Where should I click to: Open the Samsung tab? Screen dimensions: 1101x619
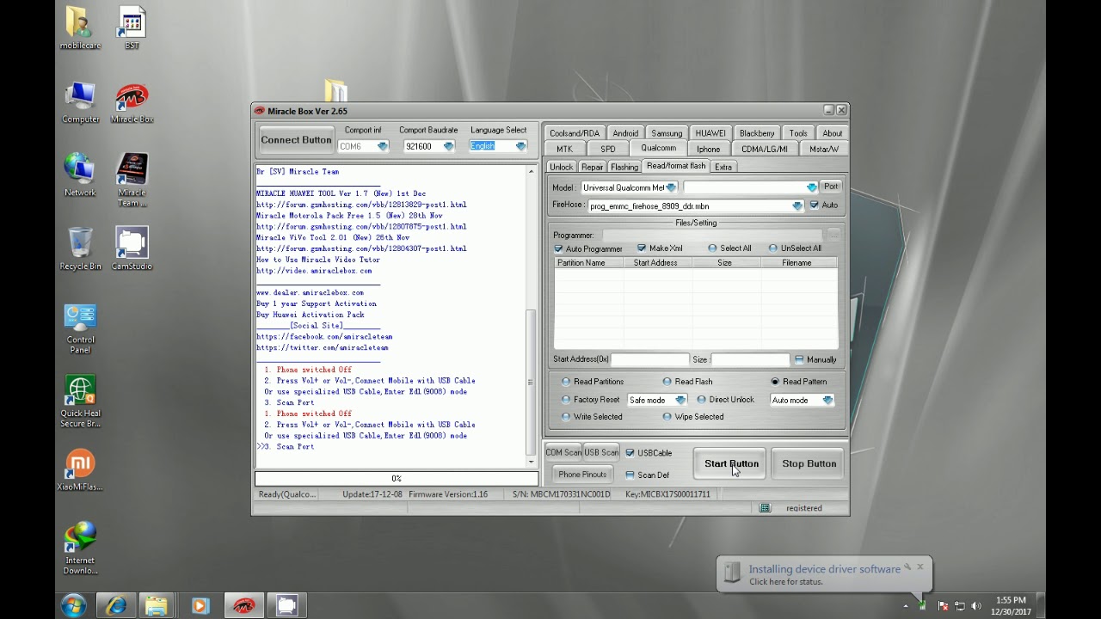[667, 133]
